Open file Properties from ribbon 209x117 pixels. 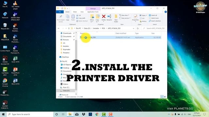[x=136, y=18]
